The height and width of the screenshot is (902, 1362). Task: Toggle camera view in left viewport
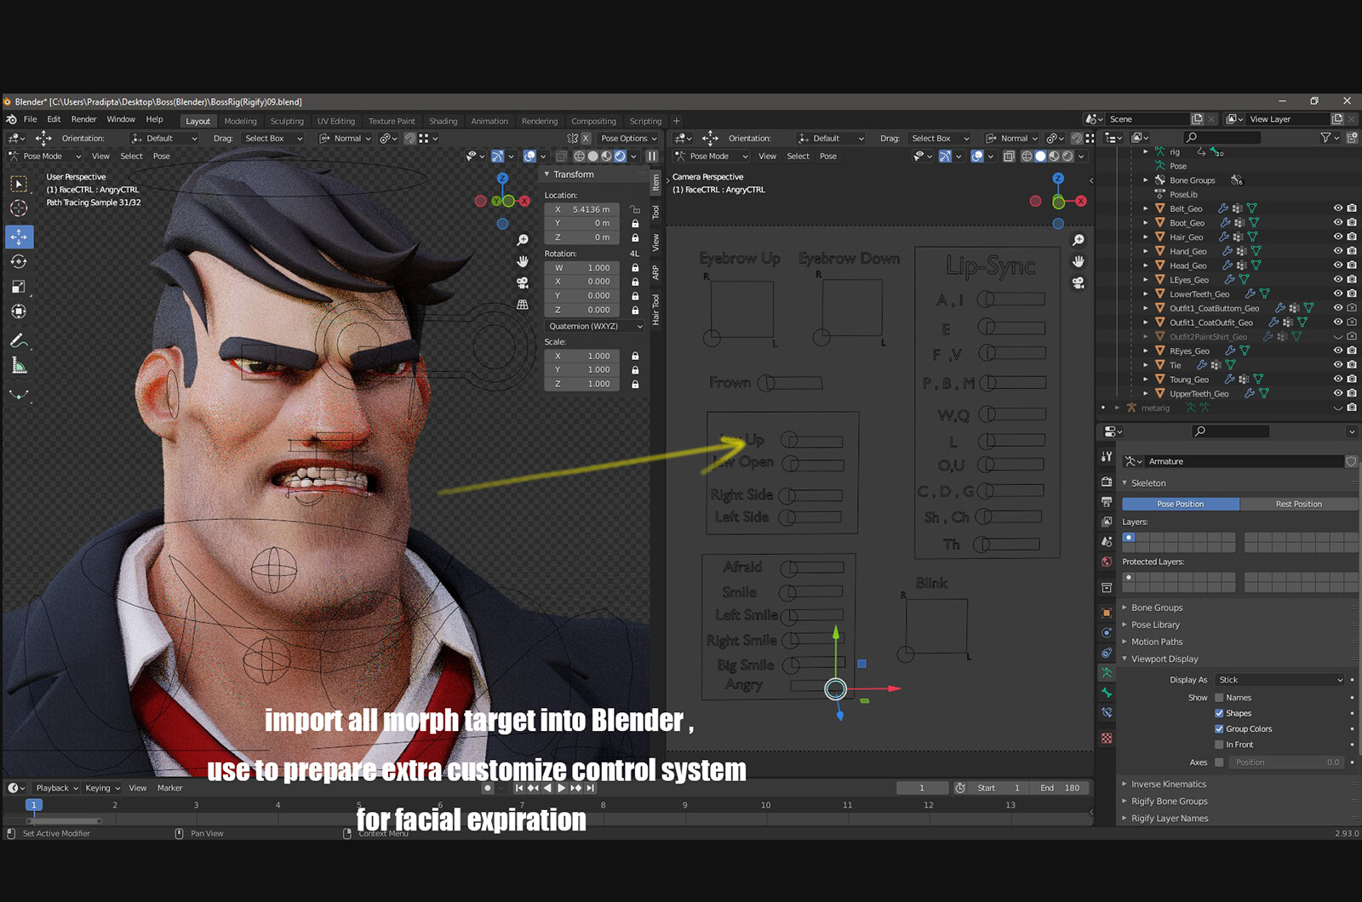[523, 283]
